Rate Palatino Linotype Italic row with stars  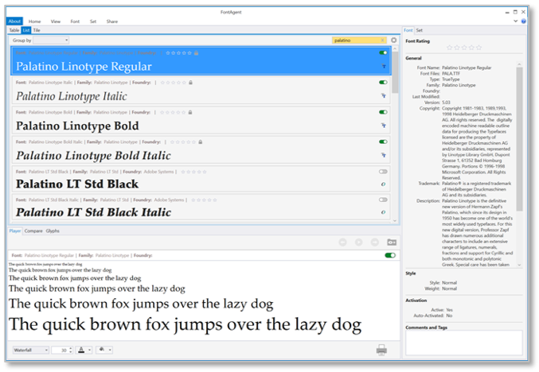tap(174, 83)
